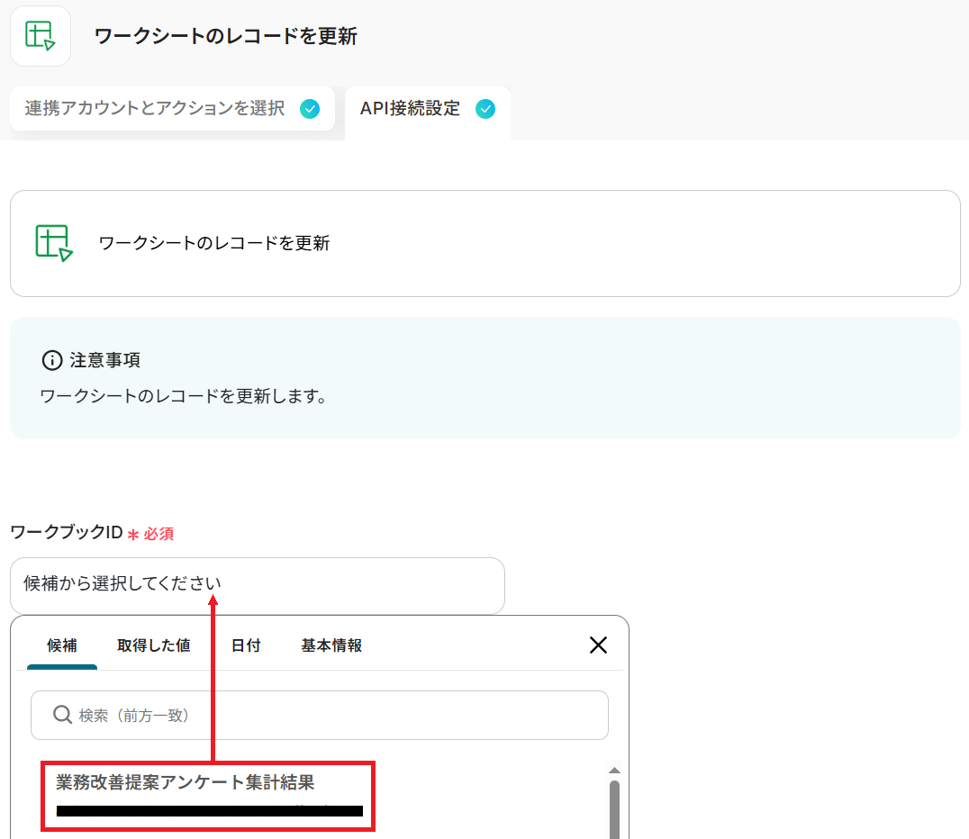The width and height of the screenshot is (969, 839).
Task: Click the ワークブックID selection field
Action: (x=258, y=585)
